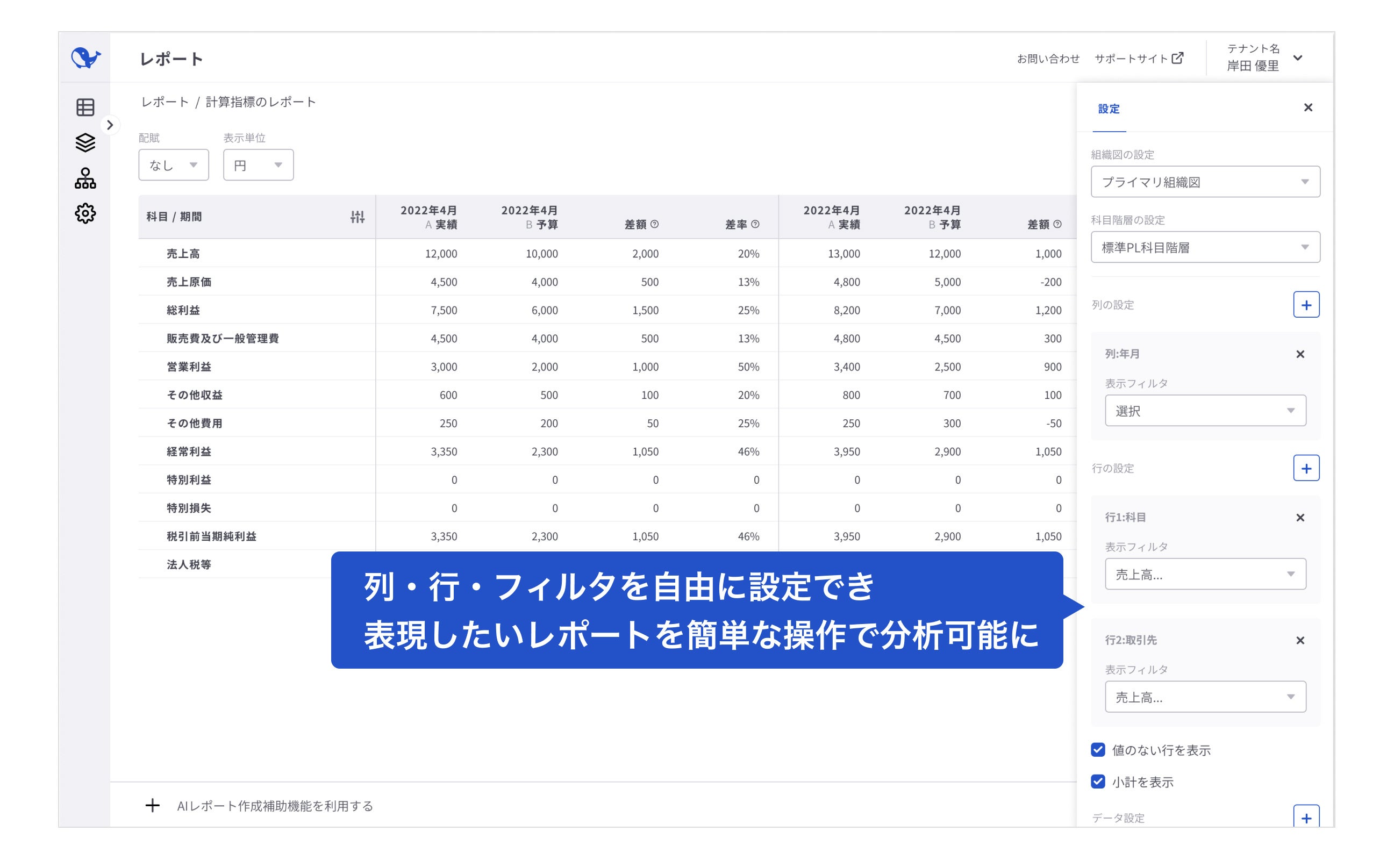Uncheck 値のない行を表示 checkbox
The width and height of the screenshot is (1394, 860).
click(1098, 750)
